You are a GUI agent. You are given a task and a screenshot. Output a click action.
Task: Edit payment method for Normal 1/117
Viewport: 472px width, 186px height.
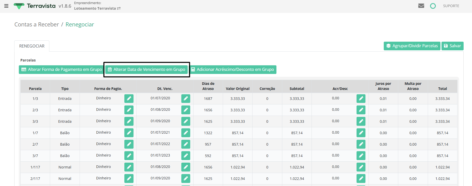click(x=129, y=167)
